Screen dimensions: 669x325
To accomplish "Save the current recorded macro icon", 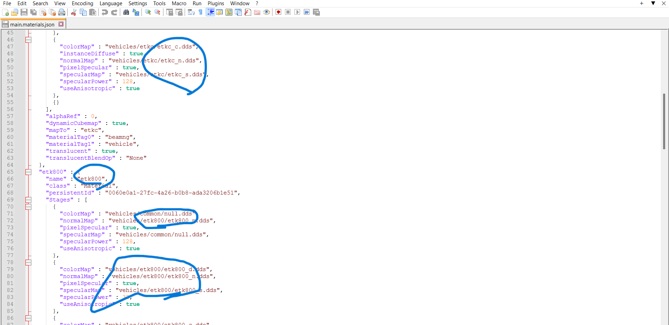I will pos(316,13).
